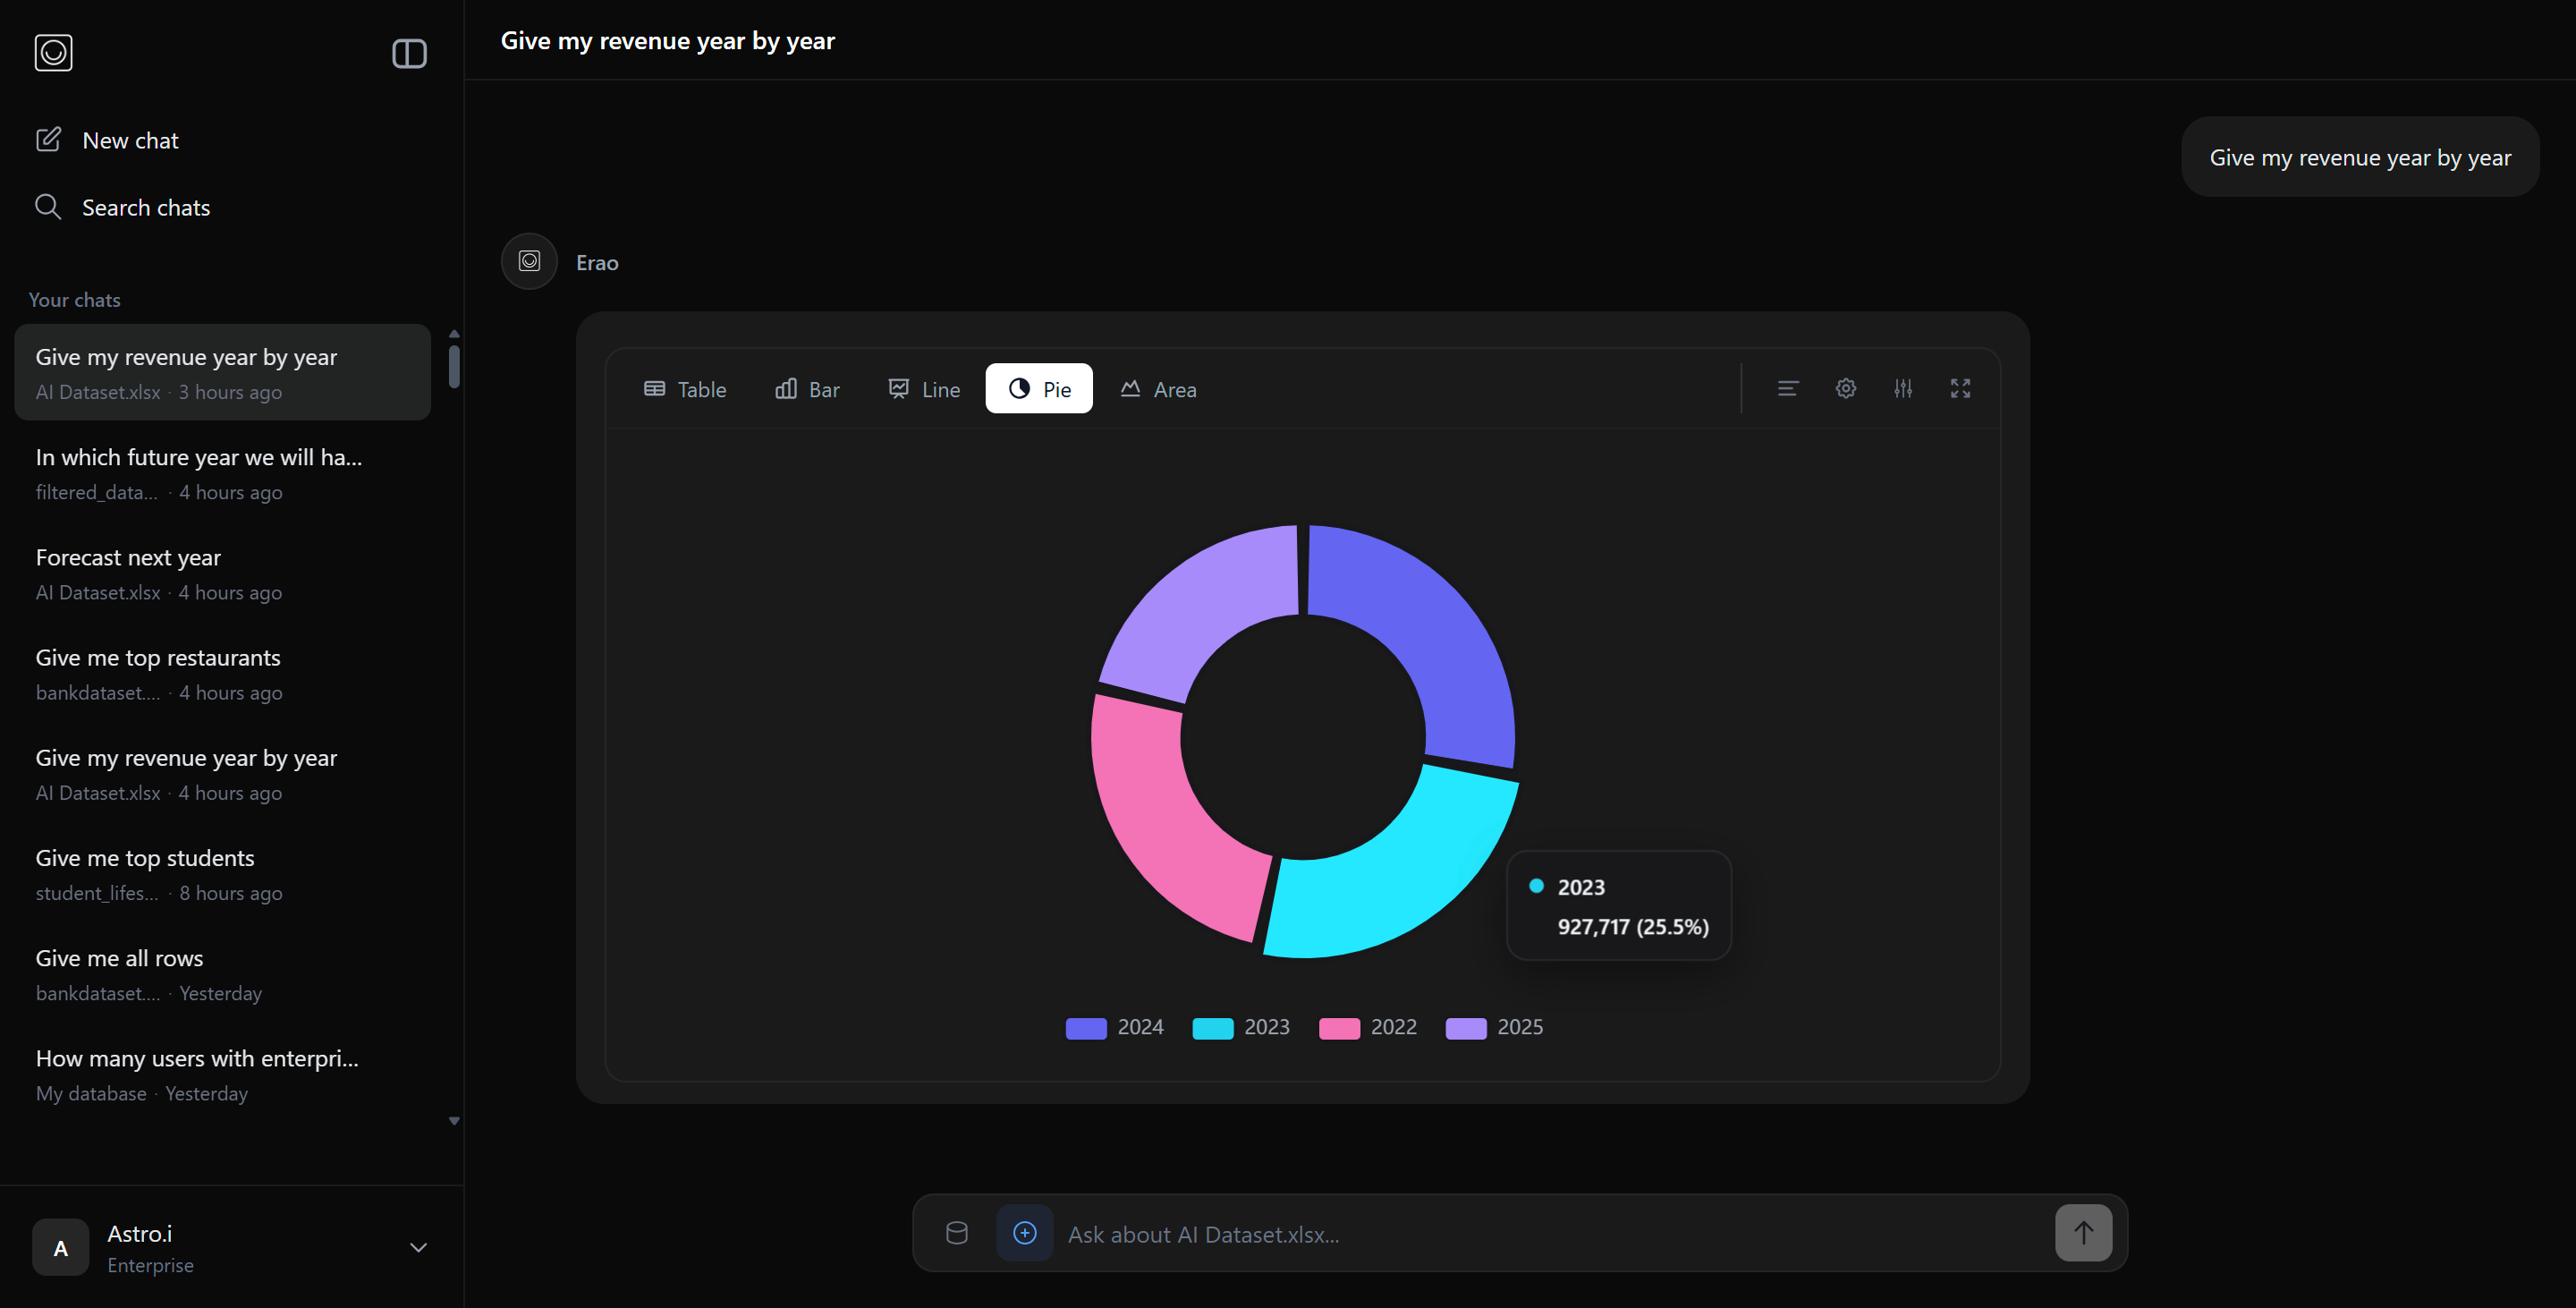Expand chart to fullscreen

[x=1960, y=388]
